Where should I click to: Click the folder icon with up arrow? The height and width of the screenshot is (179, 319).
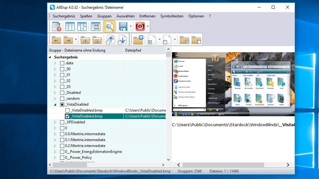coord(85,39)
